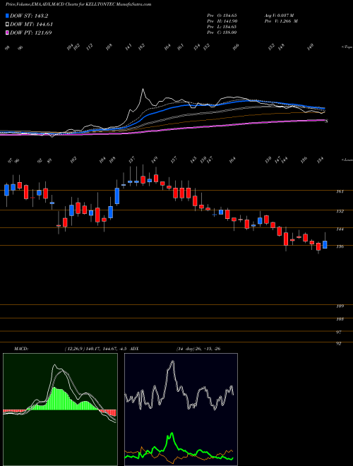Click the last blue candlestick on the price chart
Image resolution: width=353 pixels, height=466 pixels.
325,244
